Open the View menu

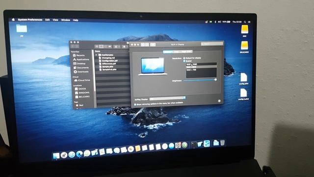point(55,20)
